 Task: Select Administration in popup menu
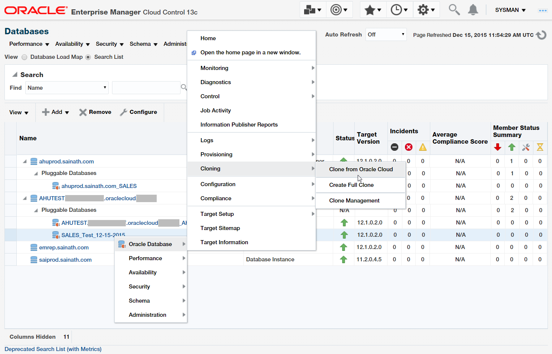(151, 315)
